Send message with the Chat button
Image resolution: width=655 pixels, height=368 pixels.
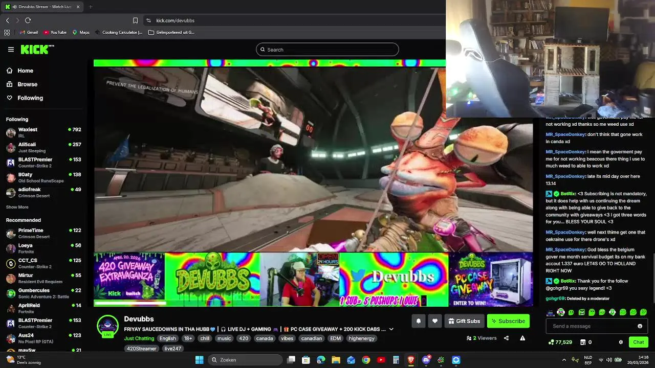[639, 342]
